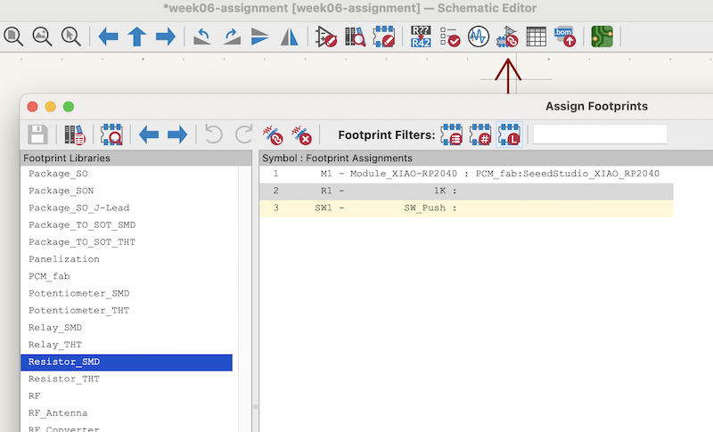The image size is (713, 432).
Task: Select zoom to selection tool
Action: pos(71,37)
